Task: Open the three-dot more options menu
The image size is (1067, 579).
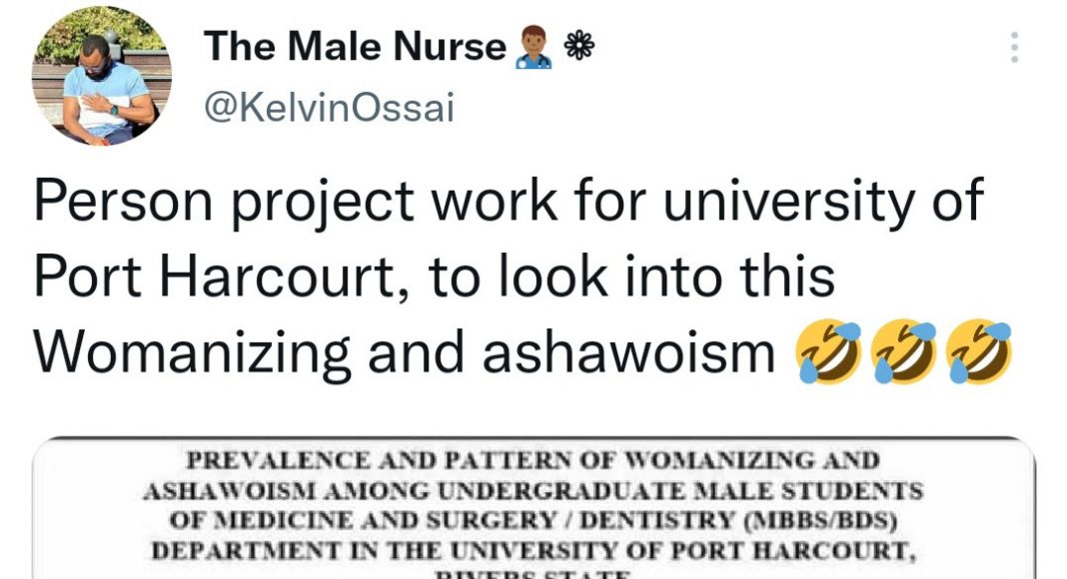Action: tap(1014, 48)
